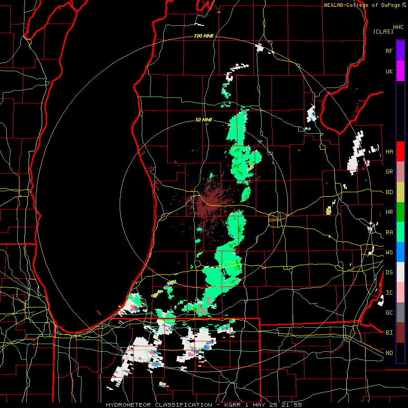Click the 100 NMI range ring label
Viewport: 408px width, 408px height.
point(204,36)
